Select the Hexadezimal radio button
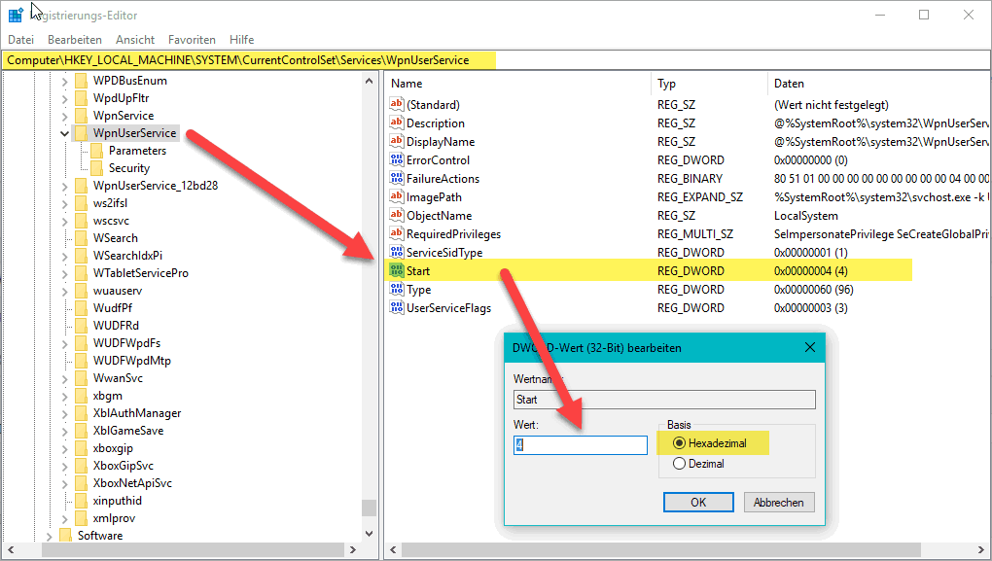 pos(679,443)
